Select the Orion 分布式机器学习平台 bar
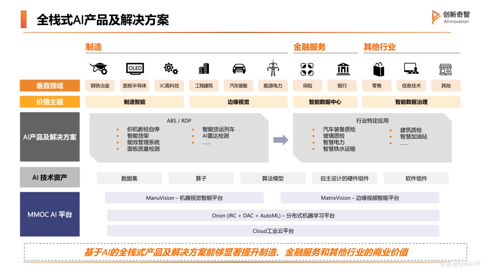The width and height of the screenshot is (484, 271). [273, 215]
